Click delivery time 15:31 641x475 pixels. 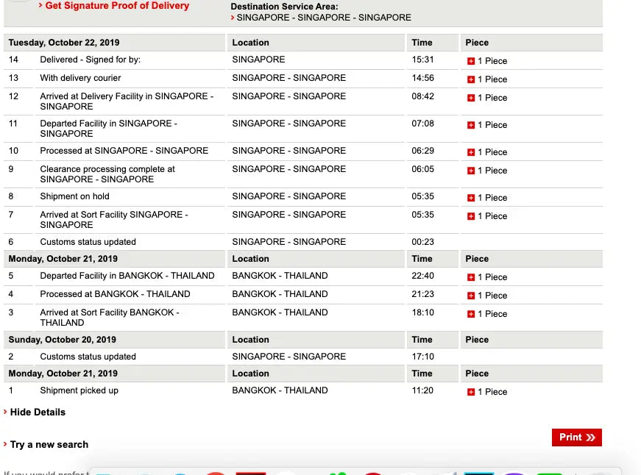422,60
